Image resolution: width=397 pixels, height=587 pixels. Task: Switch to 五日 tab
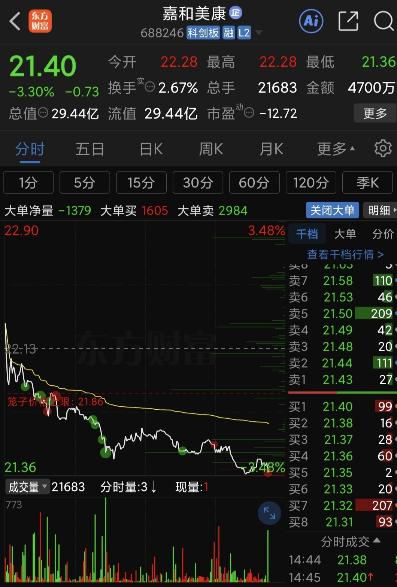click(90, 149)
